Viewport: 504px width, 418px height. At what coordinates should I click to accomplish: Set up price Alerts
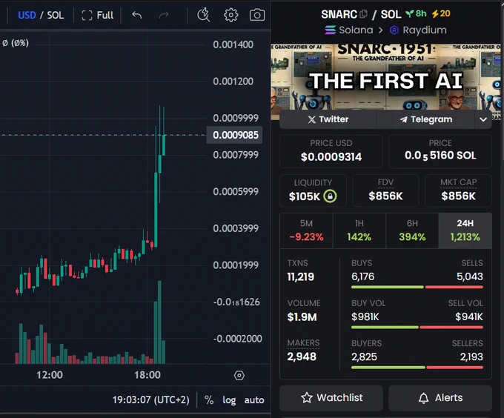[440, 398]
